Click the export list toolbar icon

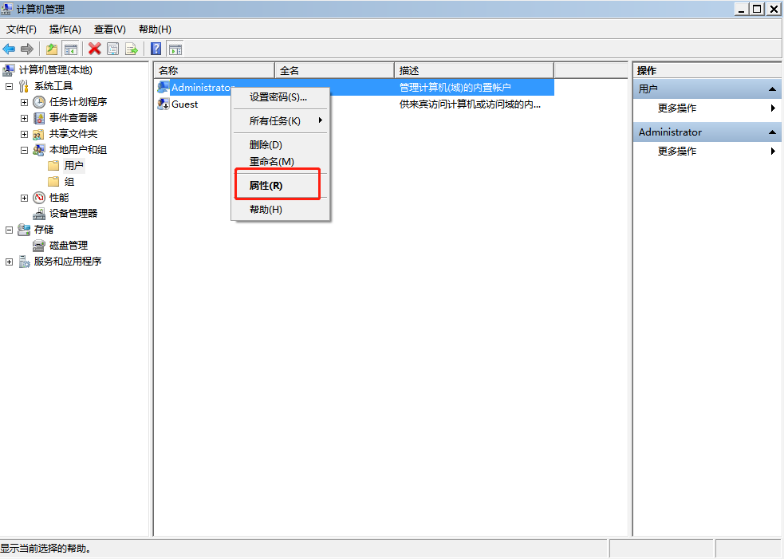132,49
